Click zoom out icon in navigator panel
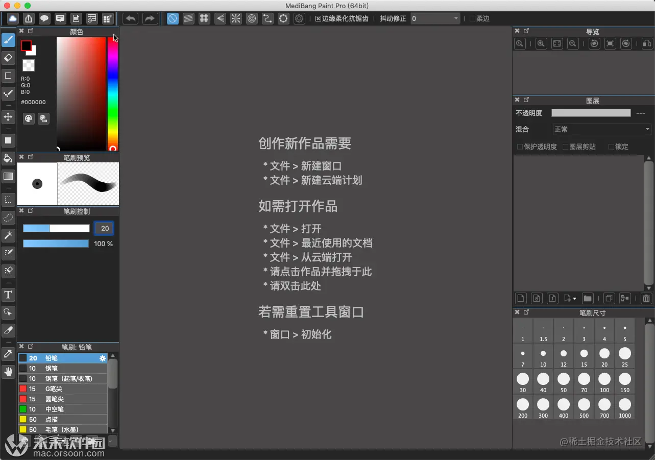655x460 pixels. [x=573, y=43]
